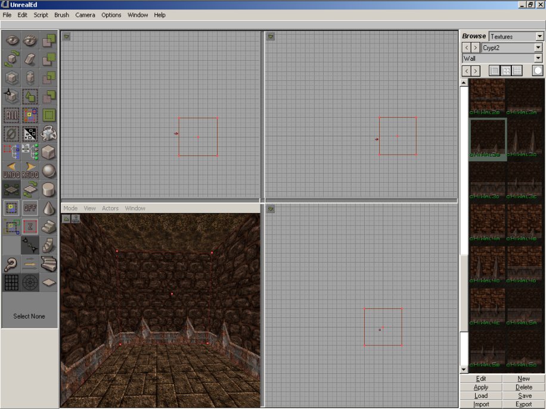This screenshot has width=546, height=409.
Task: Switch texture browser to single large view
Action: [x=494, y=71]
